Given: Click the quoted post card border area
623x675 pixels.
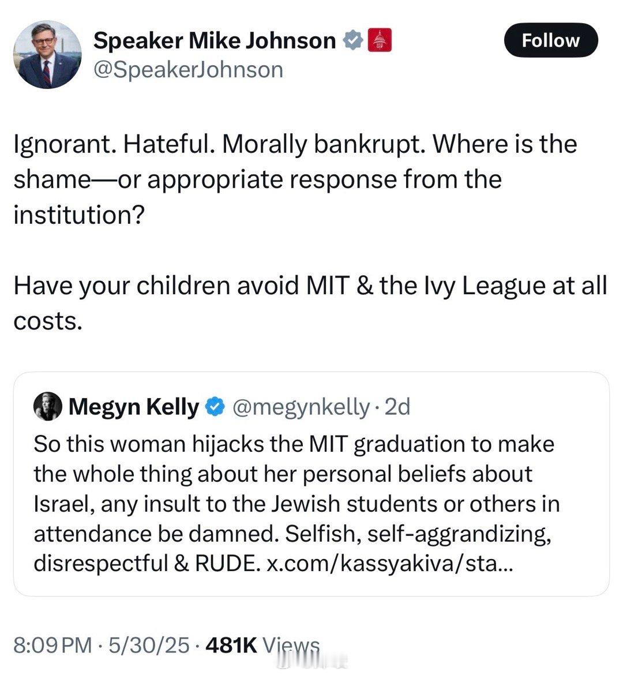Looking at the screenshot, I should (311, 484).
